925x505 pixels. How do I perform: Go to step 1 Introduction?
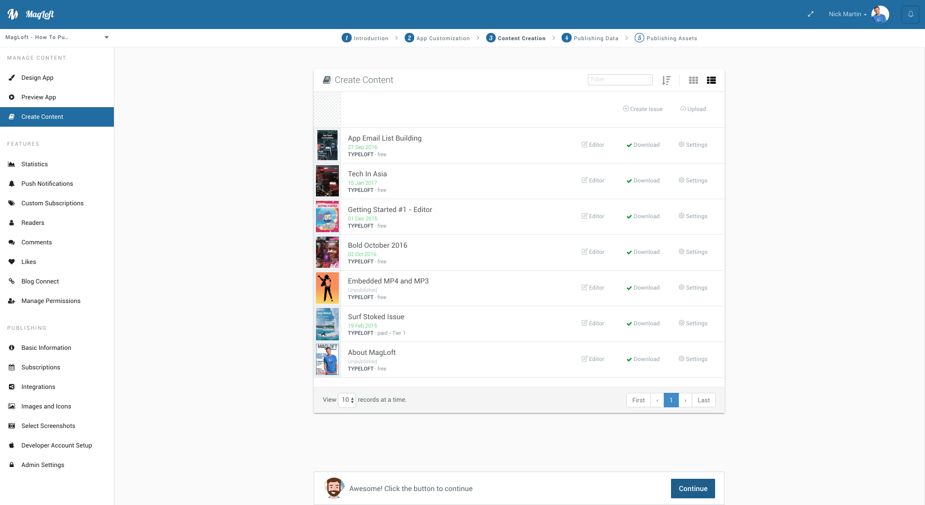point(365,38)
